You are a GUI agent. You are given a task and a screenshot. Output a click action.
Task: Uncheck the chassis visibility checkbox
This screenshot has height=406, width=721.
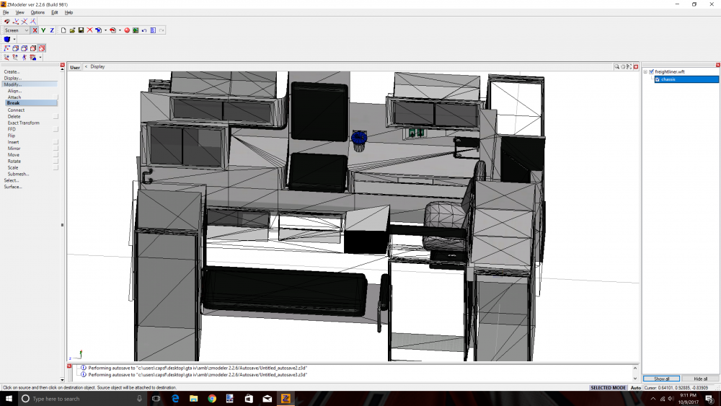point(658,79)
